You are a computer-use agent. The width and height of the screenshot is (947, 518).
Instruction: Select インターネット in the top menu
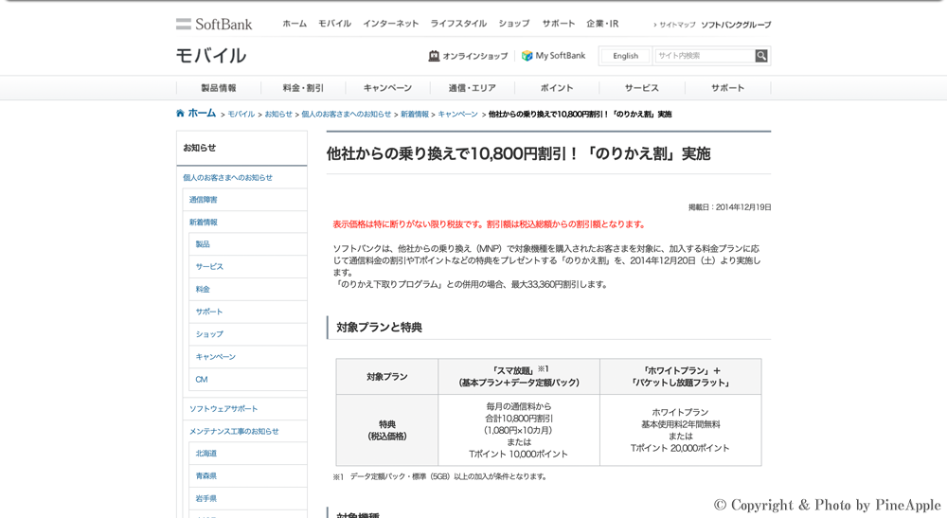coord(390,24)
